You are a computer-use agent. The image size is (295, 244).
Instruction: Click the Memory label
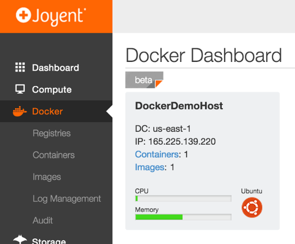147,210
